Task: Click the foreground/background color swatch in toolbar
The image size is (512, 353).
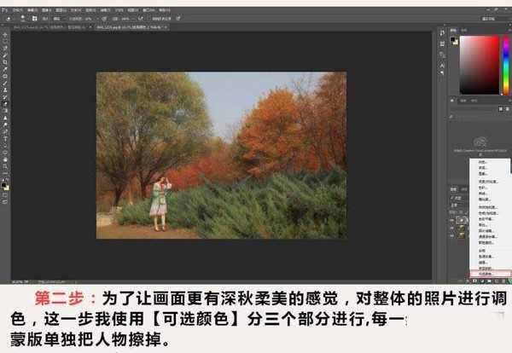Action: click(6, 186)
